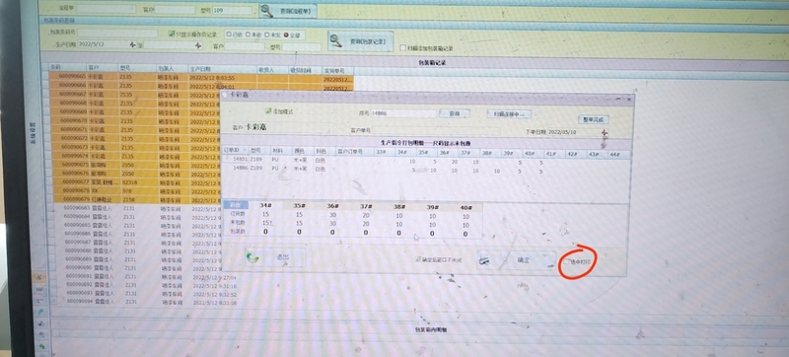This screenshot has height=357, width=789.
Task: Click the 整单完成 button
Action: [594, 119]
